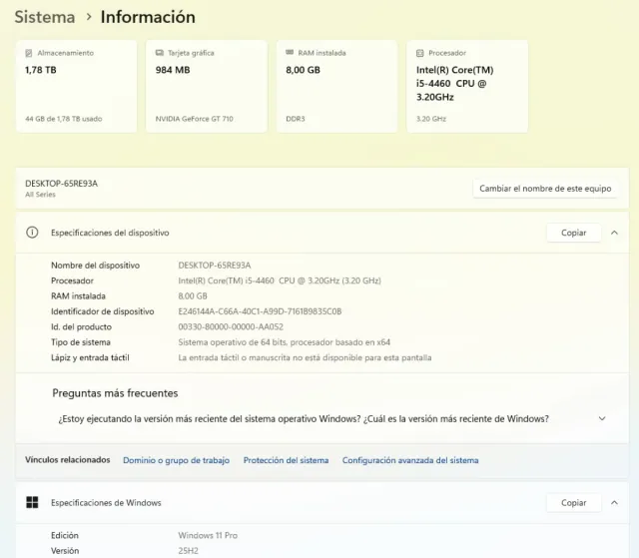The width and height of the screenshot is (639, 558).
Task: Click info icon beside Especificaciones del dispositivo
Action: pyautogui.click(x=32, y=233)
